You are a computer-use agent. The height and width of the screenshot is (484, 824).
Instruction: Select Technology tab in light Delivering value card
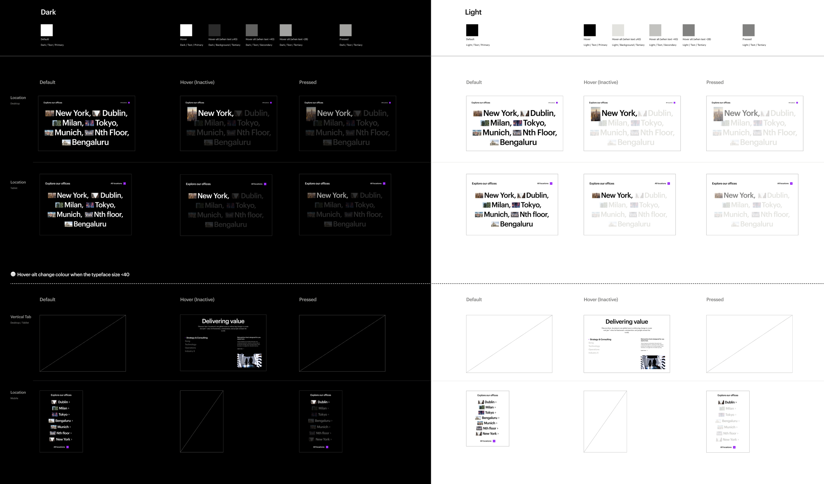594,346
